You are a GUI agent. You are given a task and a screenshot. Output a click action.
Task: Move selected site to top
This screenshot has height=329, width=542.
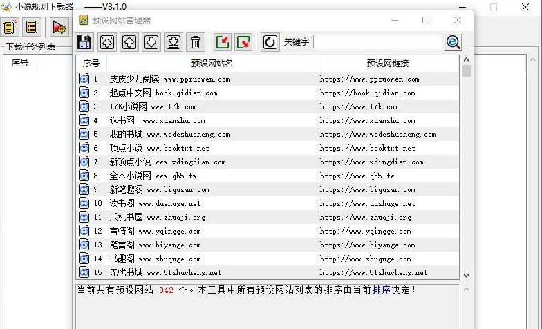coord(106,42)
